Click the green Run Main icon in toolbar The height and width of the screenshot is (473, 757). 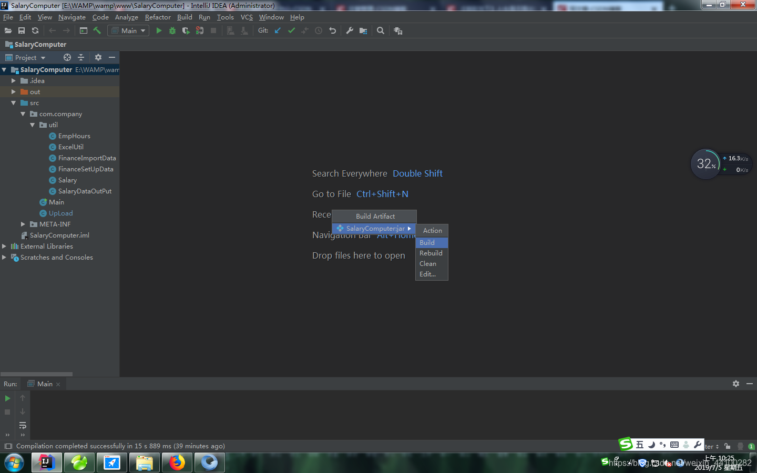[x=159, y=30]
